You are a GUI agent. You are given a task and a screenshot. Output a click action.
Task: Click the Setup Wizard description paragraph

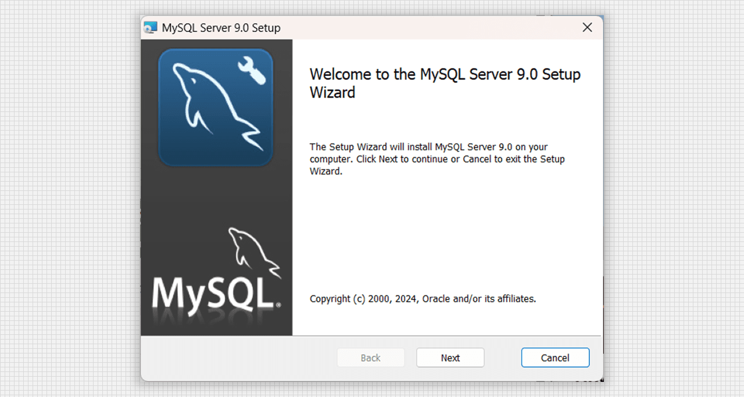pos(437,159)
